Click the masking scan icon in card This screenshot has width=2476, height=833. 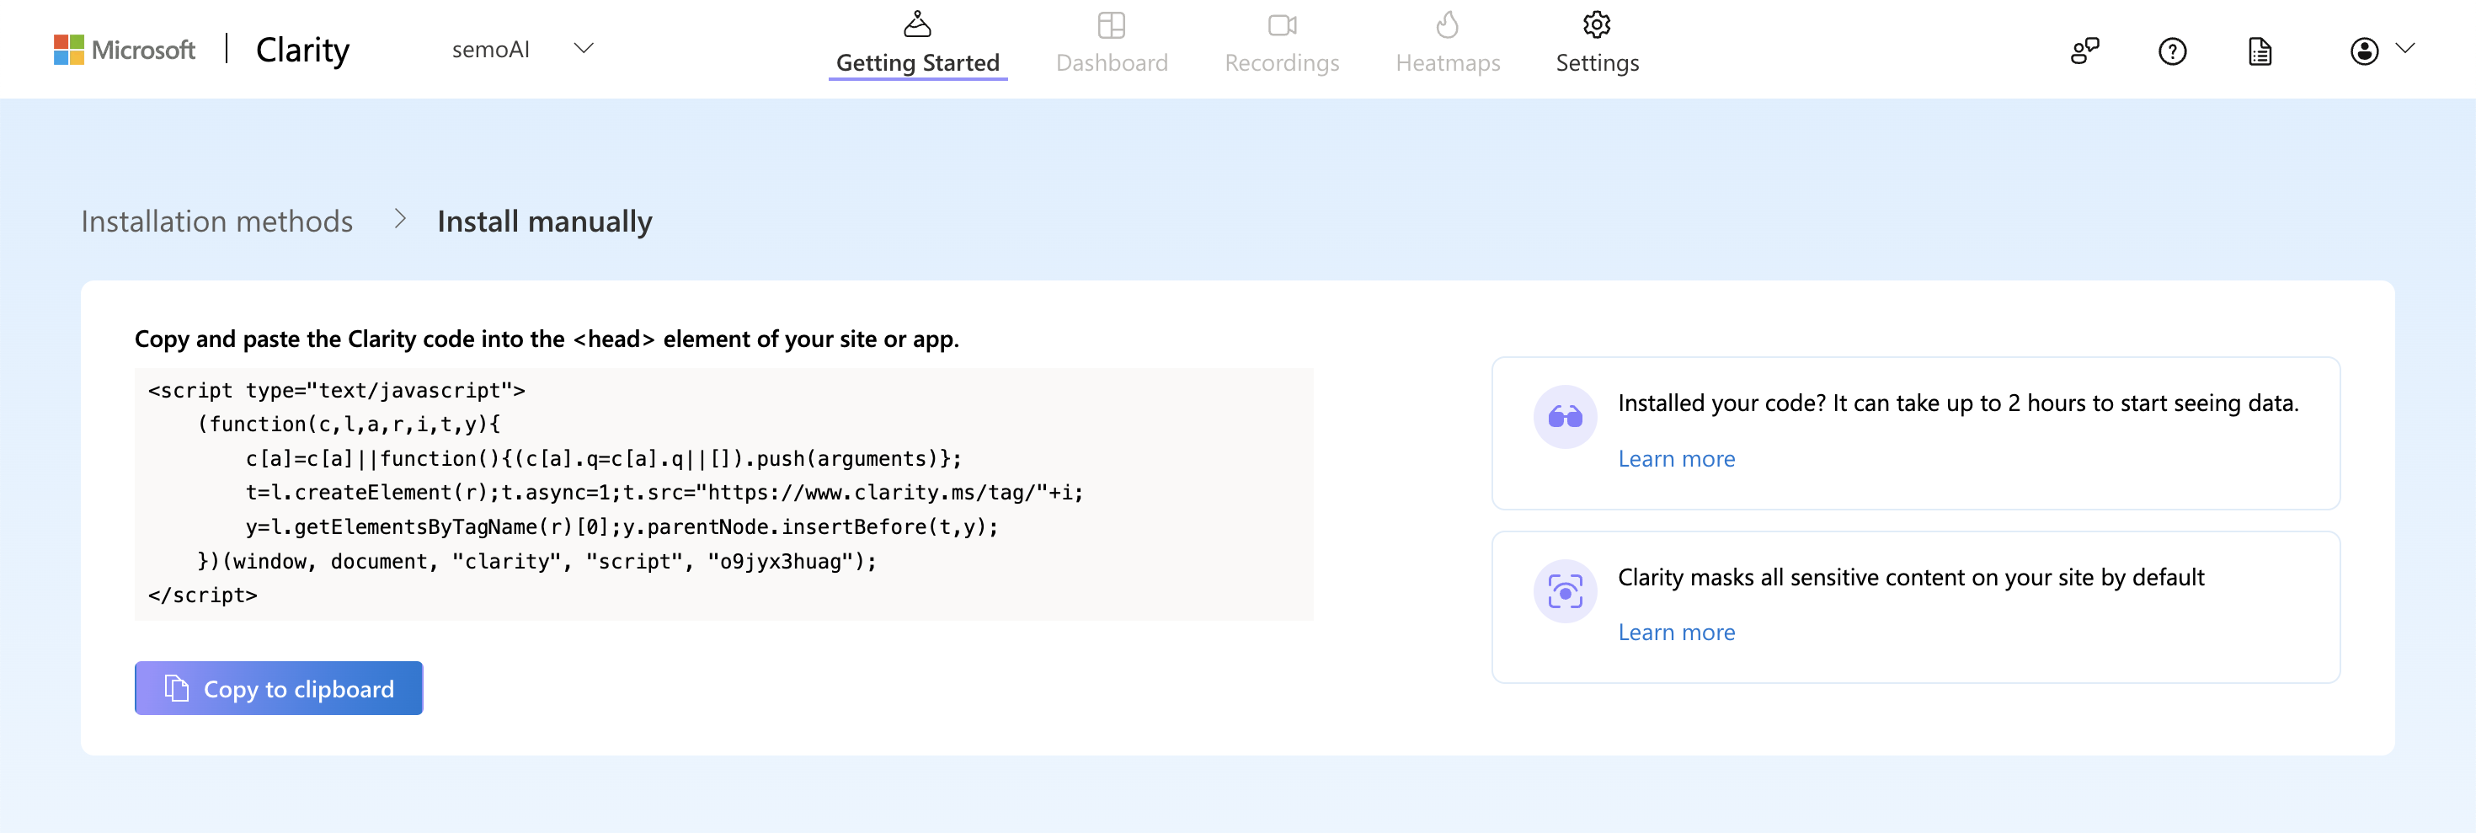click(1565, 591)
